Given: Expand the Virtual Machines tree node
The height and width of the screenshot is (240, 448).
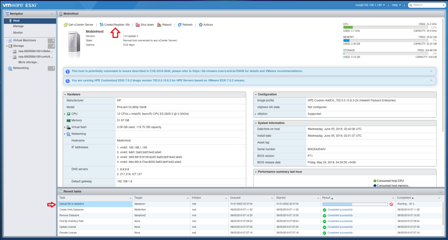Looking at the screenshot, I should pos(7,40).
